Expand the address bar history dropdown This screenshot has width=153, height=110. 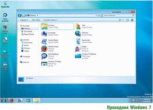[x=96, y=15]
